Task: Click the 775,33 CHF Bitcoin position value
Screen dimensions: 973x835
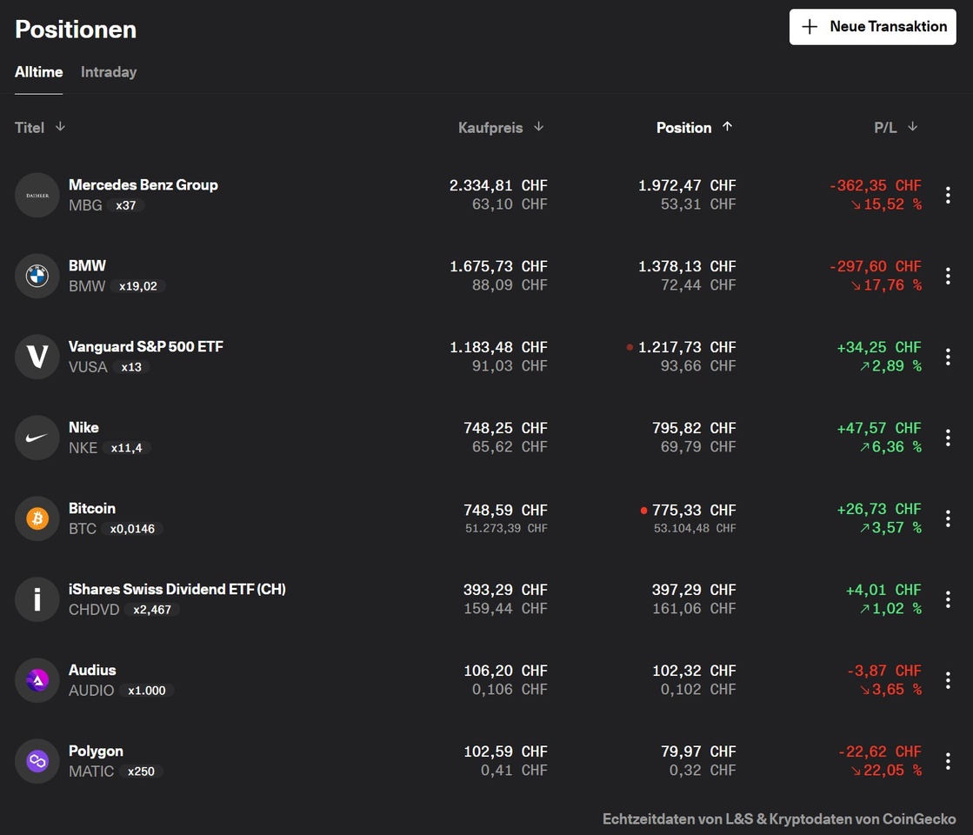Action: (x=694, y=511)
